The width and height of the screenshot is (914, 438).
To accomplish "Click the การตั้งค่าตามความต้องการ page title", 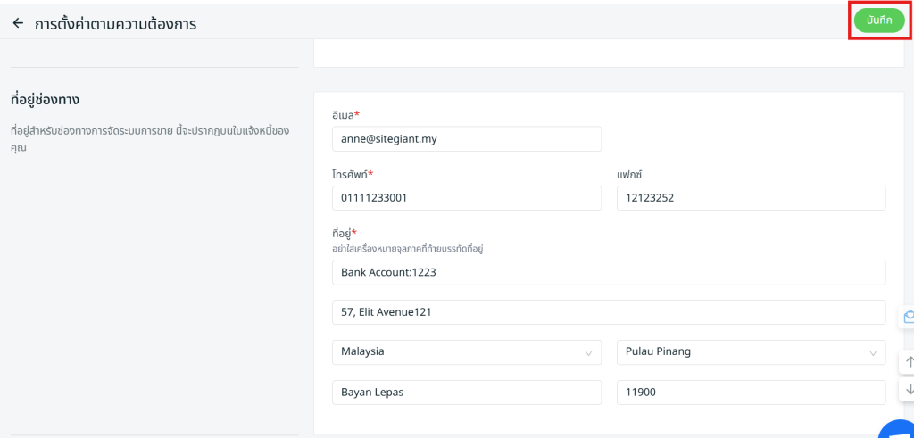I will tap(115, 24).
